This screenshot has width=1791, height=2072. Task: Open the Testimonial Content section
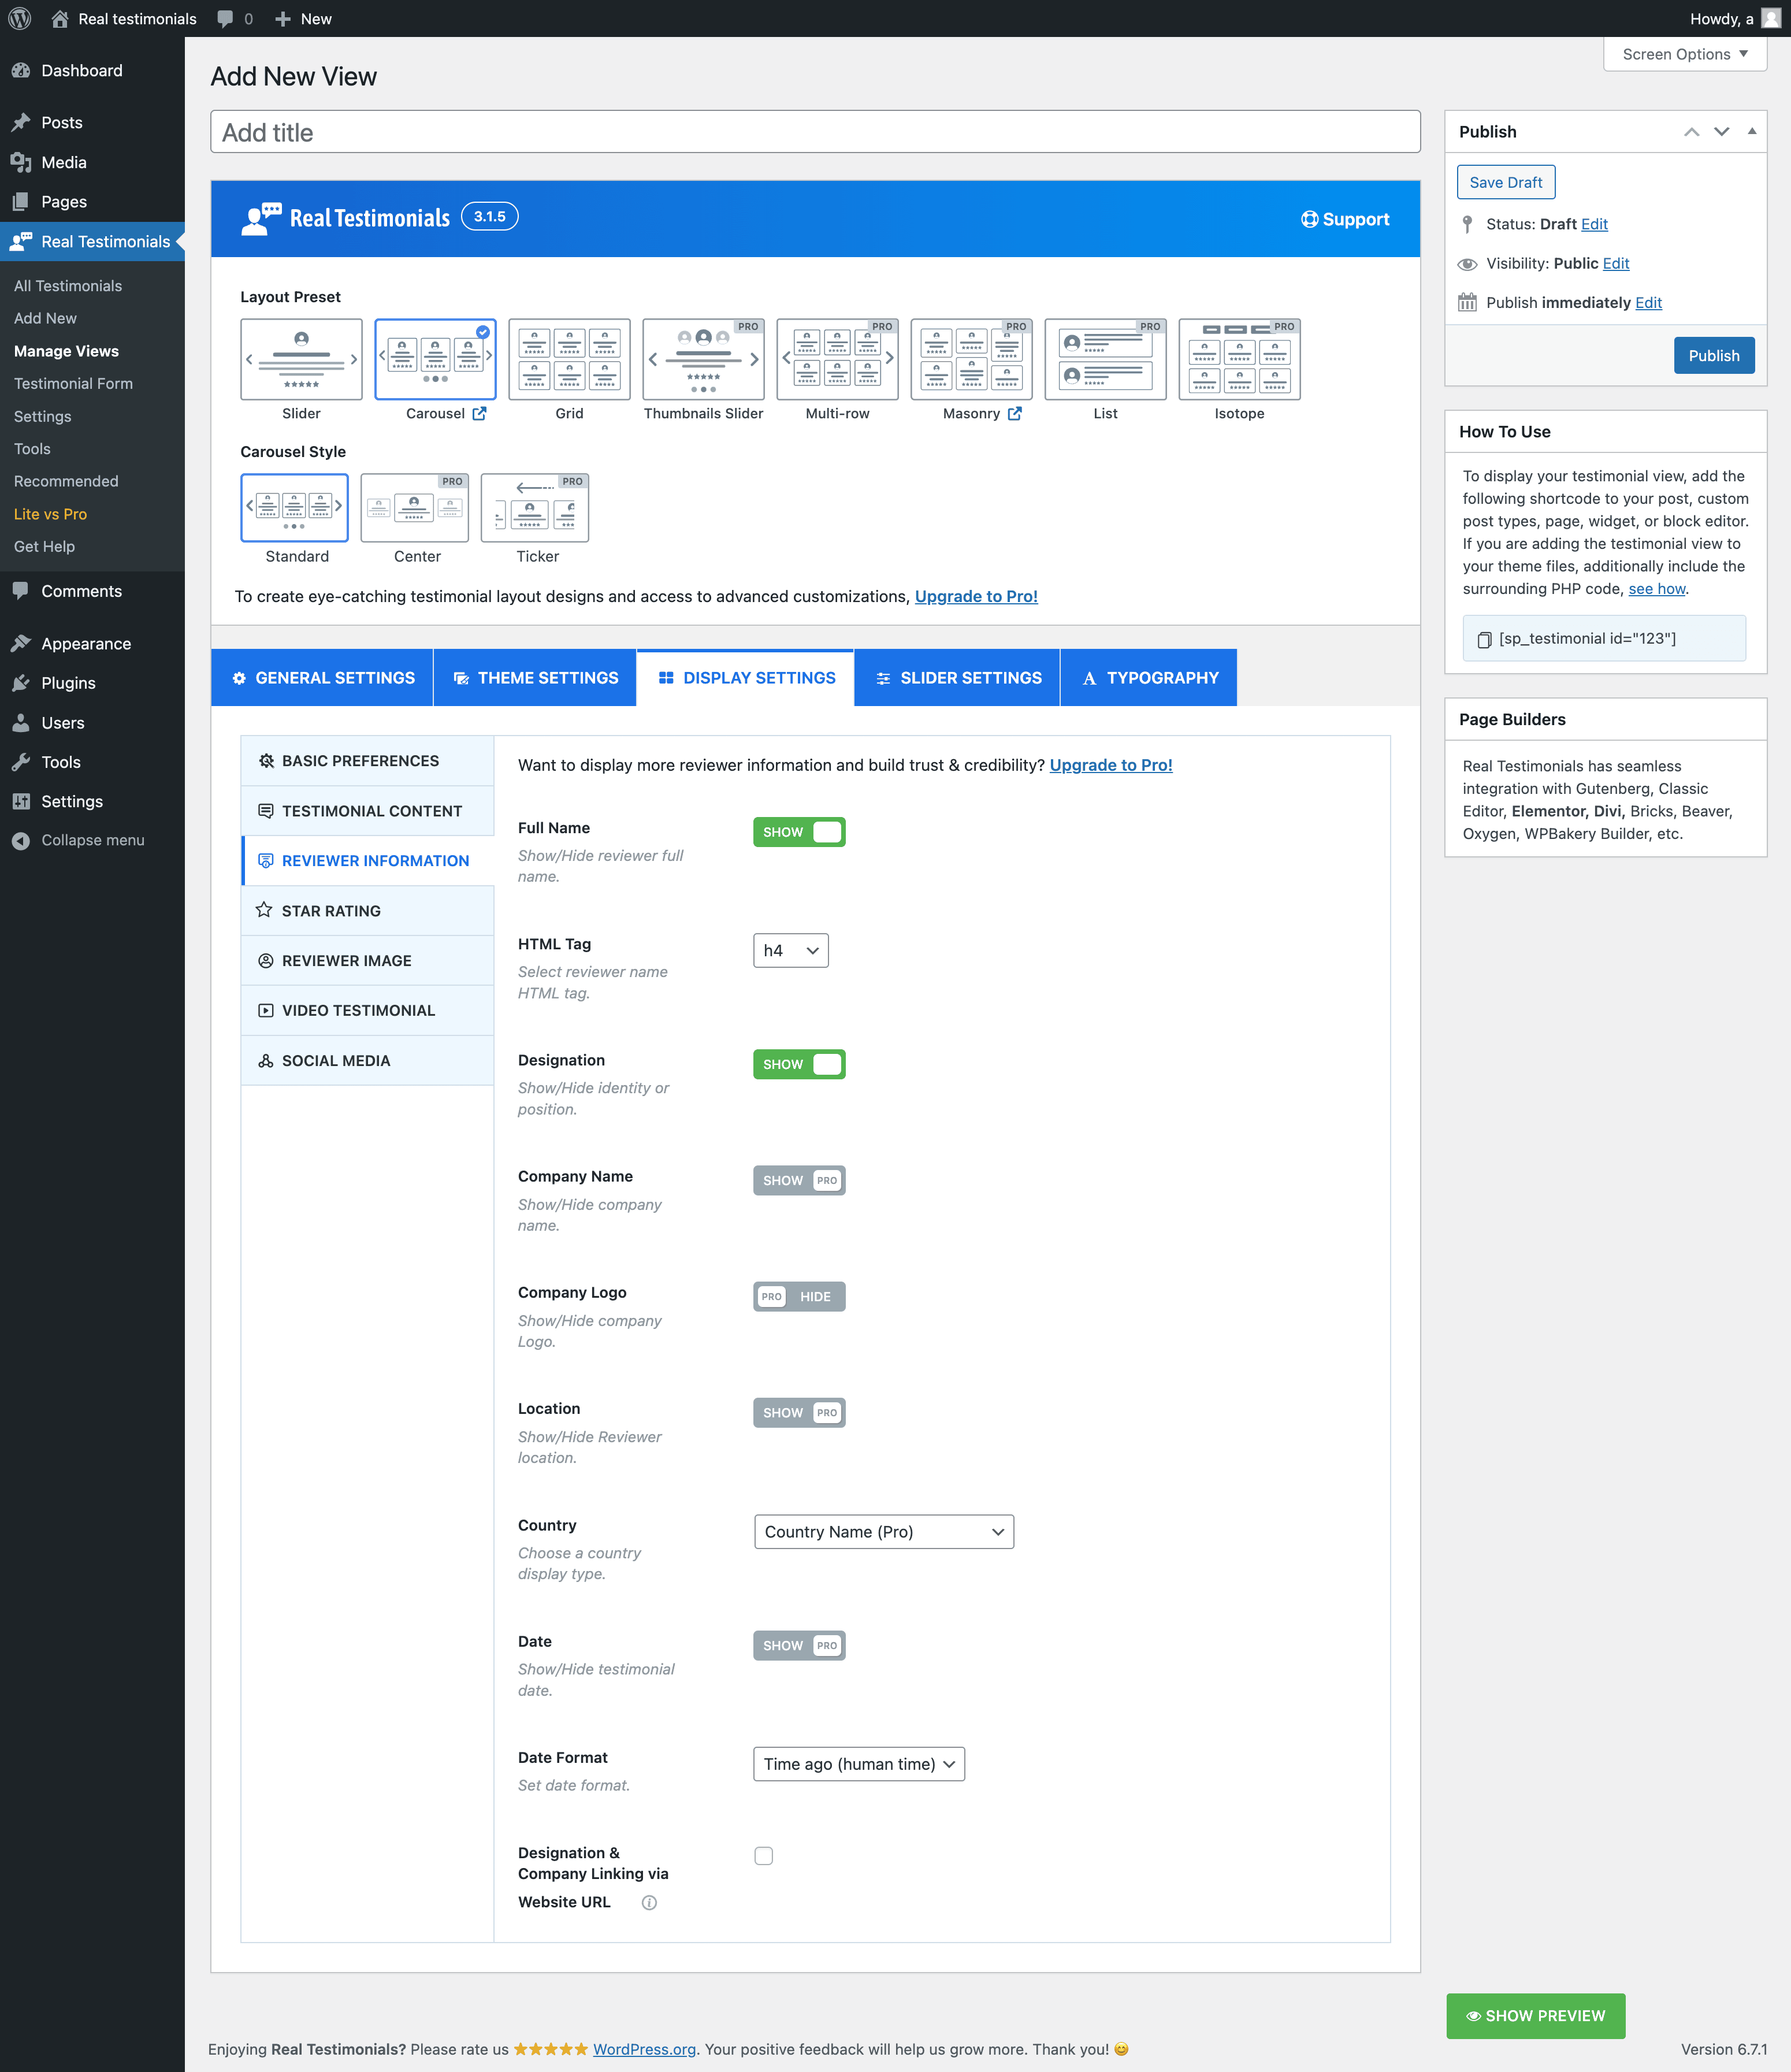pos(368,811)
